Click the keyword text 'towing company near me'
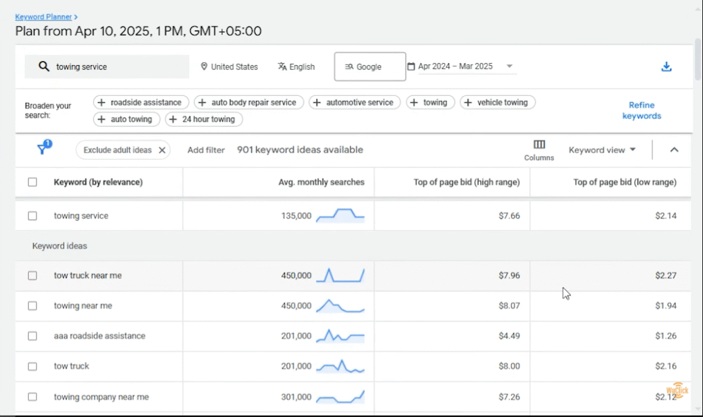This screenshot has width=703, height=417. 102,397
